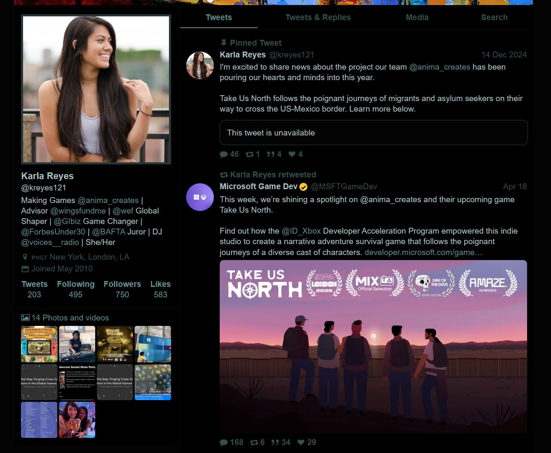Open @kreyes121 handle on pinned tweet
The width and height of the screenshot is (551, 453).
point(291,55)
